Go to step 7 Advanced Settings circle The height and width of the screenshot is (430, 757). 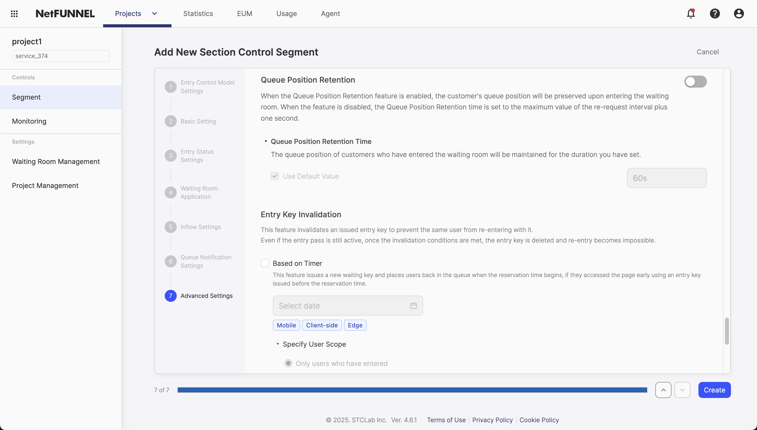point(170,296)
